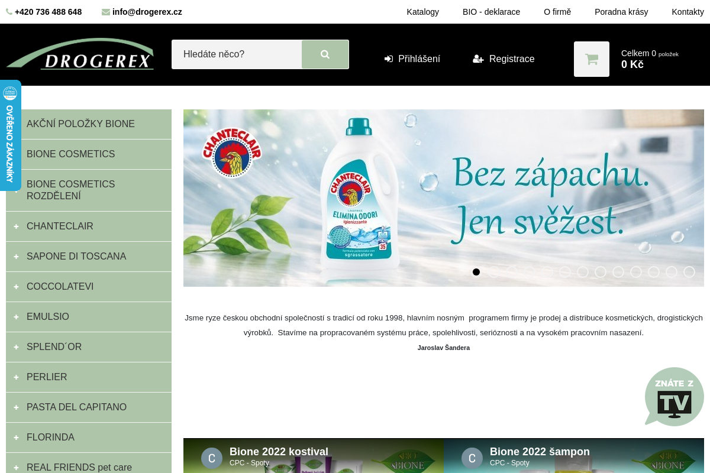The width and height of the screenshot is (710, 473).
Task: Expand PASTA DEL CAPITANO category plus
Action: (x=16, y=407)
